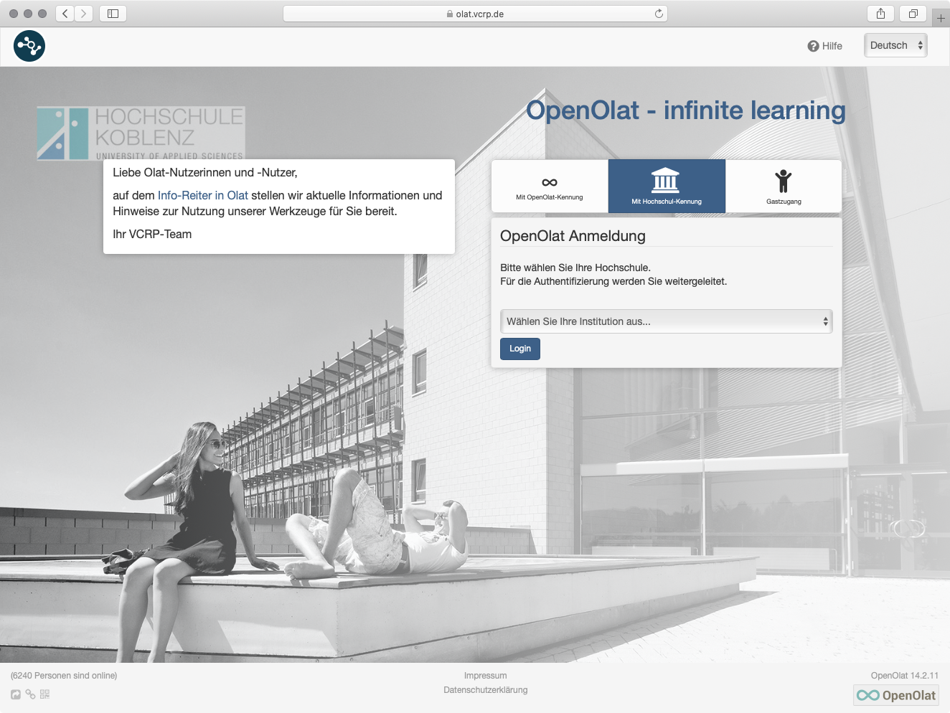Toggle the Safari sidebar button

tap(113, 14)
